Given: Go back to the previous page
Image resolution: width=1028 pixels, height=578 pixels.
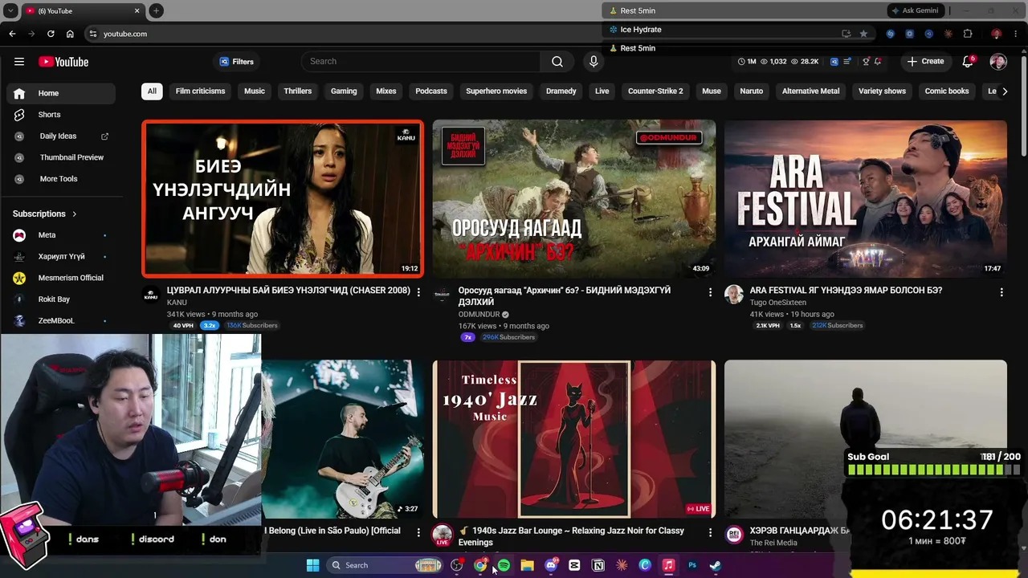Looking at the screenshot, I should pos(12,34).
